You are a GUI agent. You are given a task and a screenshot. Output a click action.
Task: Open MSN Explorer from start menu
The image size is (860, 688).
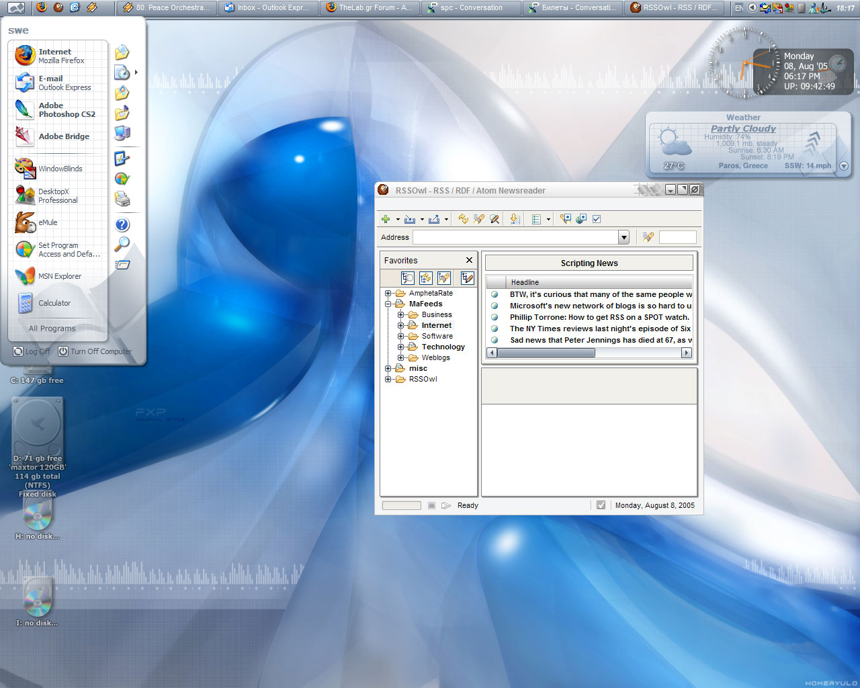pyautogui.click(x=59, y=276)
